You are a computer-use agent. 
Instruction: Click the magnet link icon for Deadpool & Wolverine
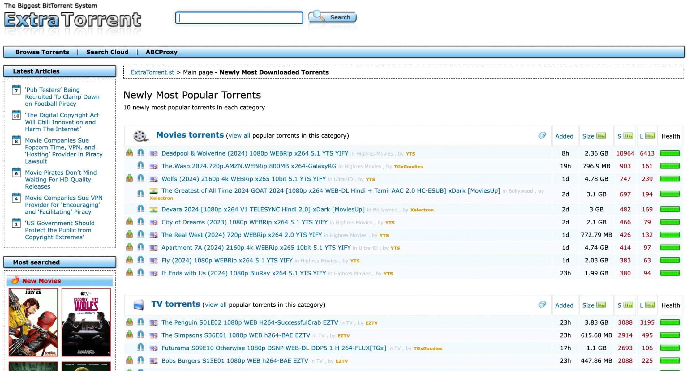point(140,153)
